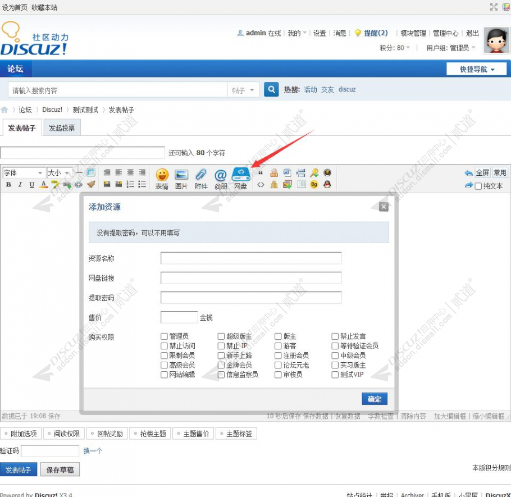Check the 金牌会员 checkbox
This screenshot has height=497, width=511.
(x=221, y=365)
